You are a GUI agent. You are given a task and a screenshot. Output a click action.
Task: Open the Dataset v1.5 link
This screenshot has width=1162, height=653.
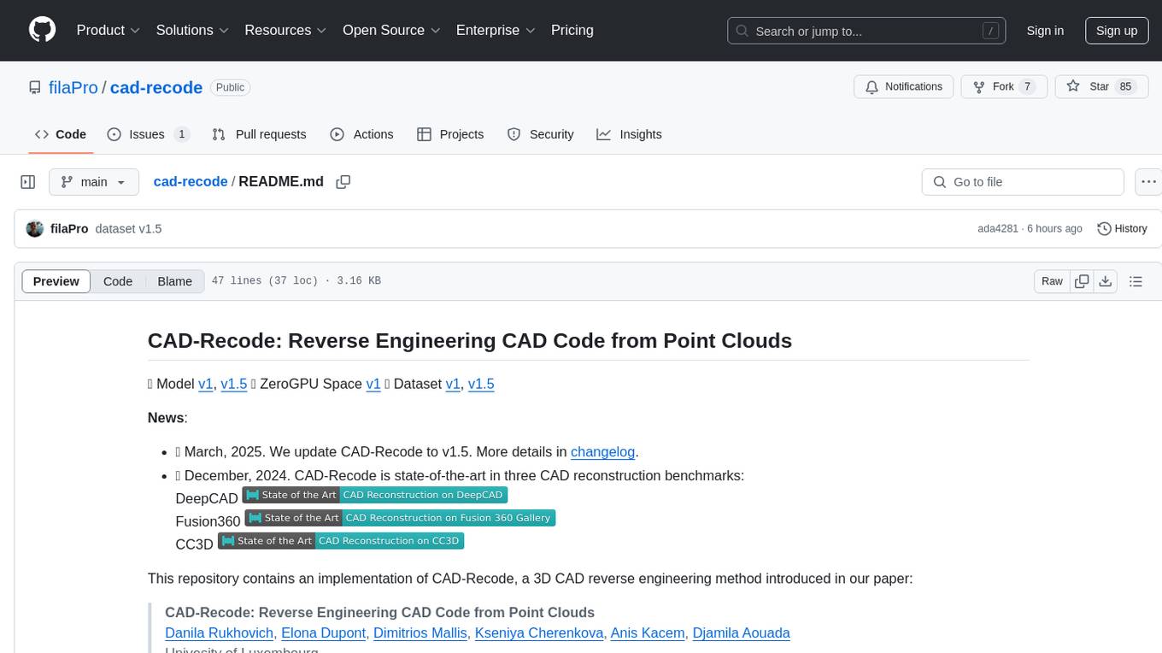click(x=481, y=384)
